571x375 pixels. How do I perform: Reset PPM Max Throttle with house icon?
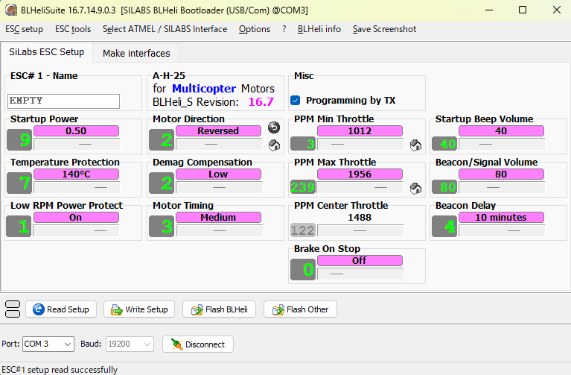click(x=416, y=188)
